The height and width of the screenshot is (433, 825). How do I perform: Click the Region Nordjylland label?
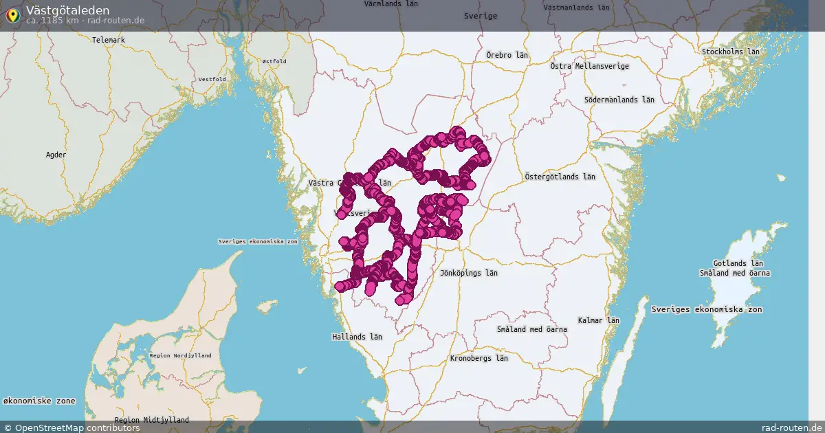click(179, 355)
